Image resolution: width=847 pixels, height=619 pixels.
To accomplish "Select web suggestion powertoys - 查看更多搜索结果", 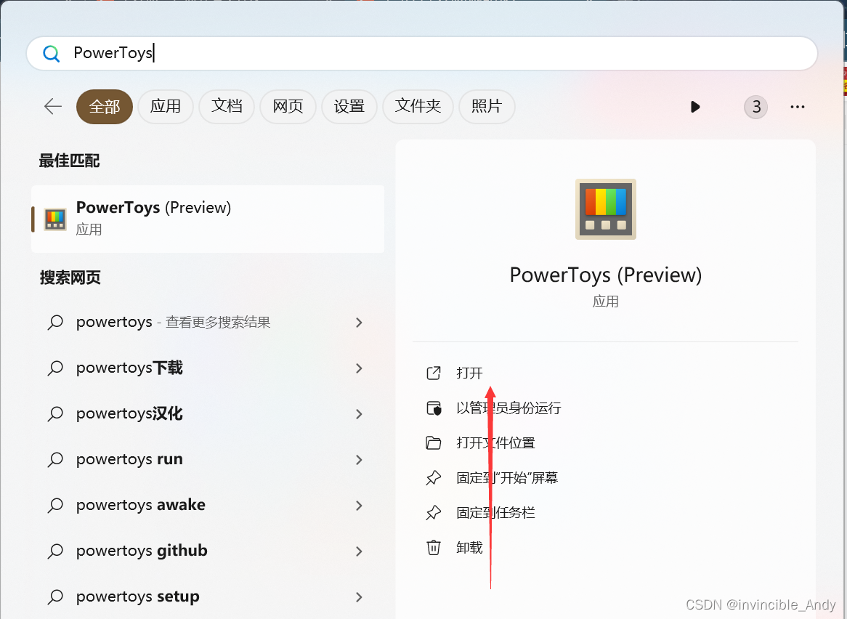I will point(208,323).
